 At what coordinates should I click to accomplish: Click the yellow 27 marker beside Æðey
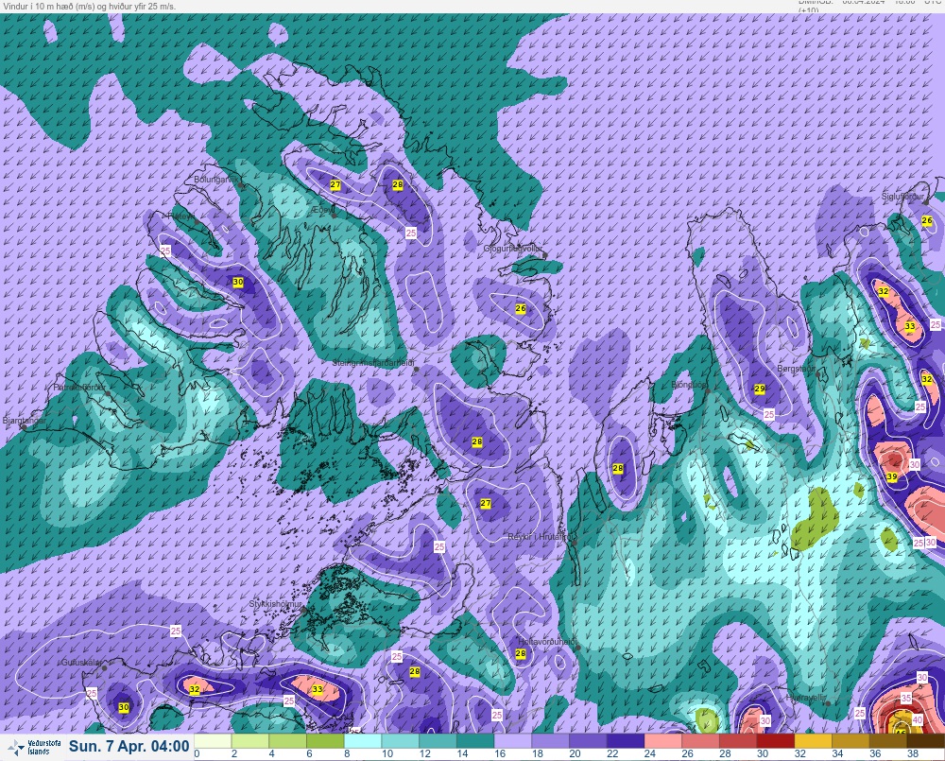(x=335, y=185)
